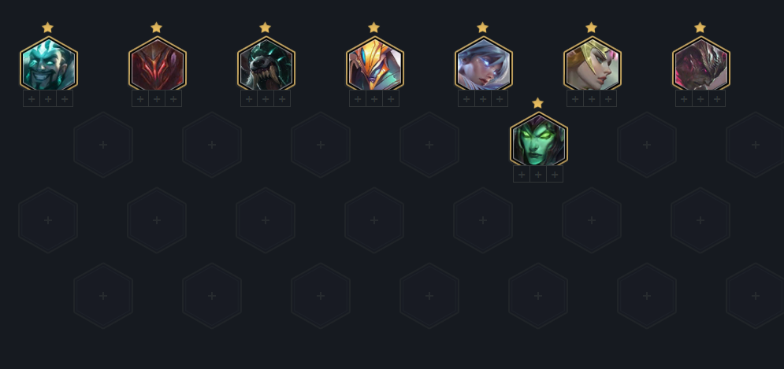Add champion to last bottom-row hex slot
Viewport: 784px width, 369px height.
click(755, 296)
